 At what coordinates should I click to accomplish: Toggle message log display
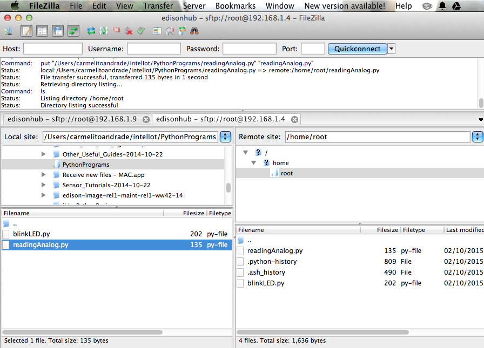click(x=26, y=31)
